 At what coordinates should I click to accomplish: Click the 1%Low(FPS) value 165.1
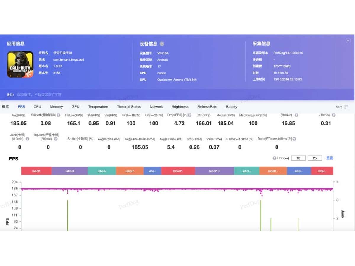coord(74,123)
